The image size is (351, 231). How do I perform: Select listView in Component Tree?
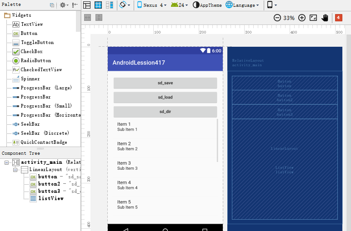tap(47, 198)
